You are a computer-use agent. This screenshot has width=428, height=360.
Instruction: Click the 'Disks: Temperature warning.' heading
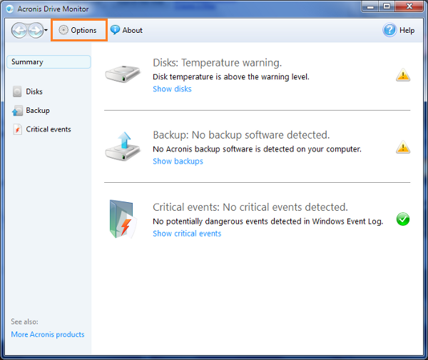(x=217, y=63)
